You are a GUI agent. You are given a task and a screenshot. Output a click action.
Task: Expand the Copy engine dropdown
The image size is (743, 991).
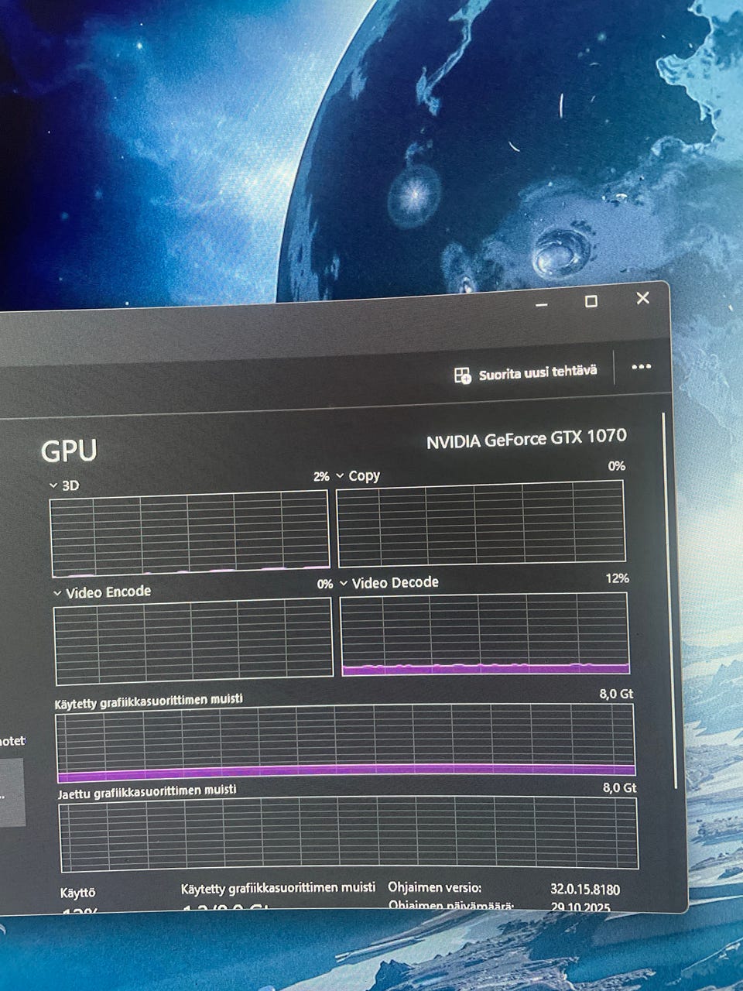point(340,476)
